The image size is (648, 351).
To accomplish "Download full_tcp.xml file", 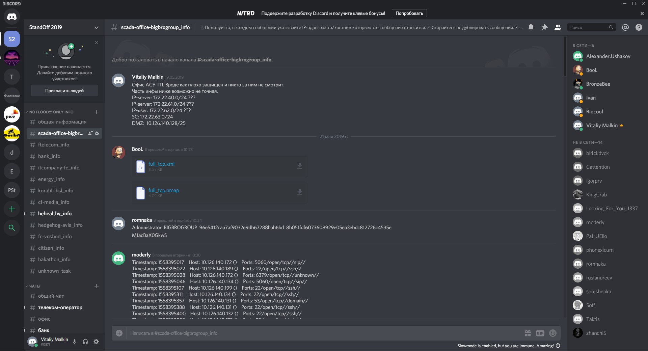I will tap(300, 166).
